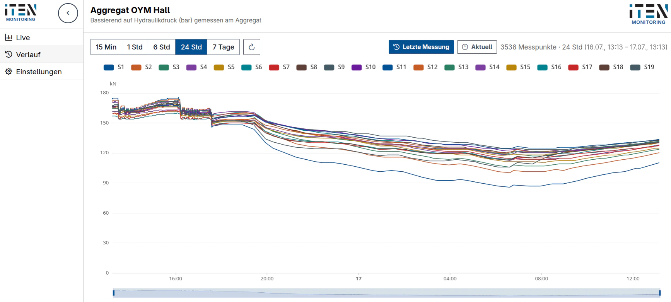The width and height of the screenshot is (671, 302).
Task: Click the right handle of the range slider
Action: pos(660,293)
